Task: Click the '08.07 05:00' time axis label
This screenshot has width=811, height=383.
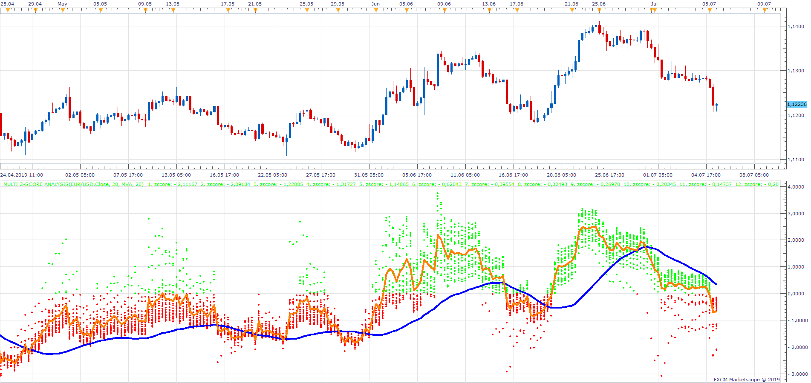Action: pyautogui.click(x=754, y=175)
